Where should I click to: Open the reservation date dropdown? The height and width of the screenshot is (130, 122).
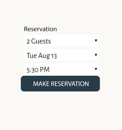61,55
